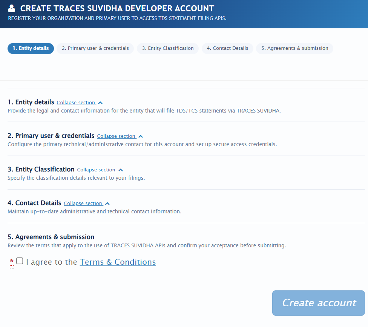The image size is (368, 327).
Task: Open the '4. Contact Details' step tab
Action: pyautogui.click(x=227, y=48)
